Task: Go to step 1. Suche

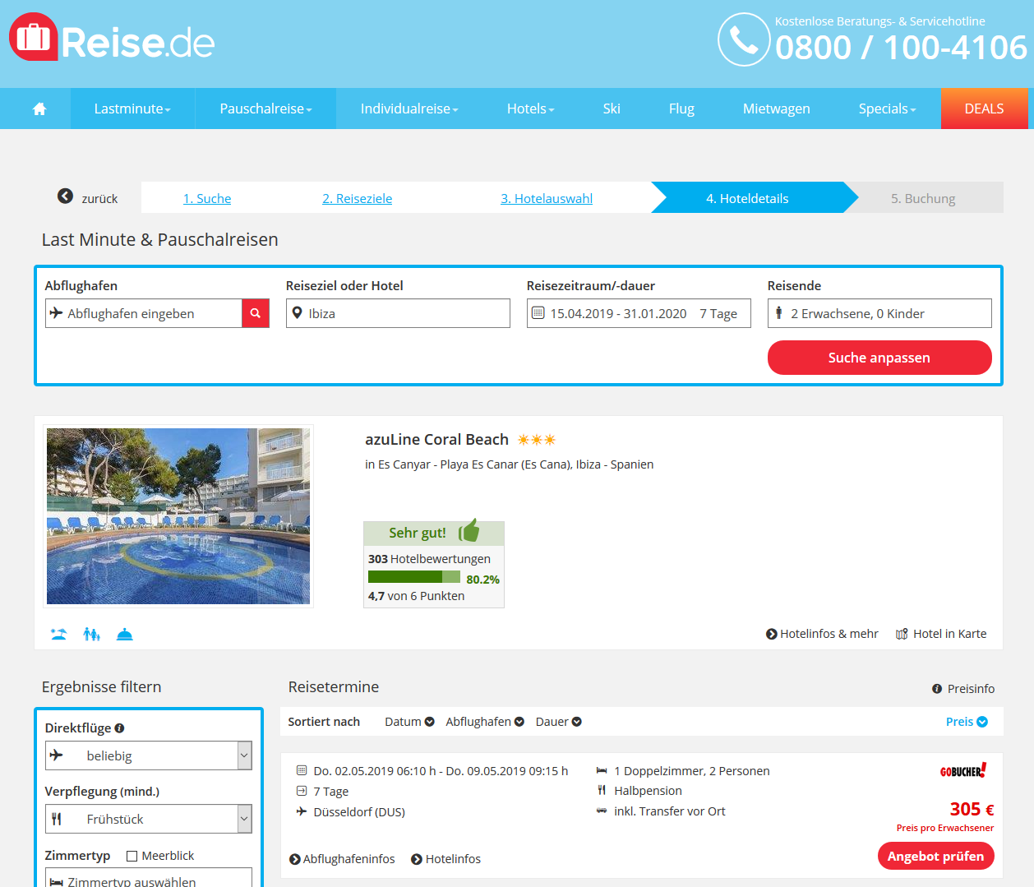Action: coord(207,198)
